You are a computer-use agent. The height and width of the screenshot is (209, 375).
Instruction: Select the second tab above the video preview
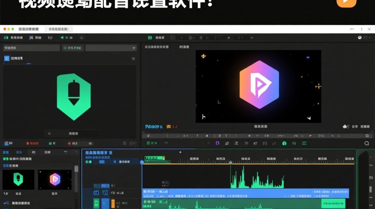point(184,47)
